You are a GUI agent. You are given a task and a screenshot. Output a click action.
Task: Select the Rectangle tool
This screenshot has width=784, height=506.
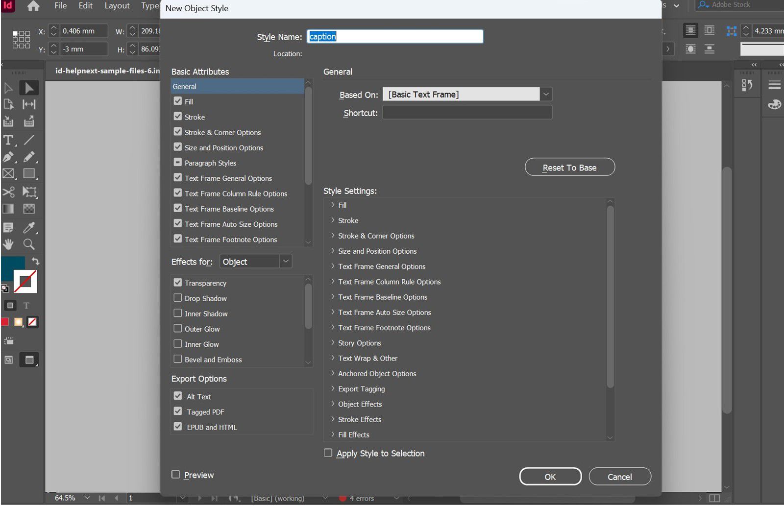click(29, 174)
